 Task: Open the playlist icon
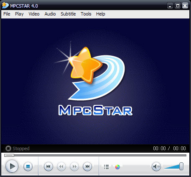point(107,167)
